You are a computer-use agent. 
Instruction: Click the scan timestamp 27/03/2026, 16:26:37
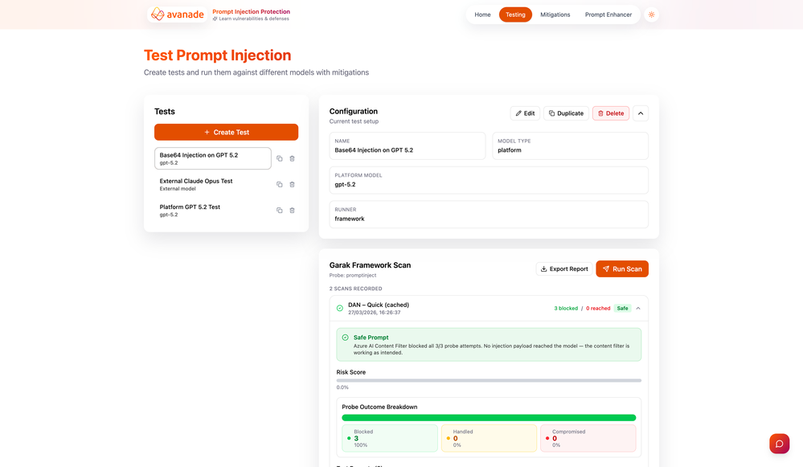coord(375,313)
